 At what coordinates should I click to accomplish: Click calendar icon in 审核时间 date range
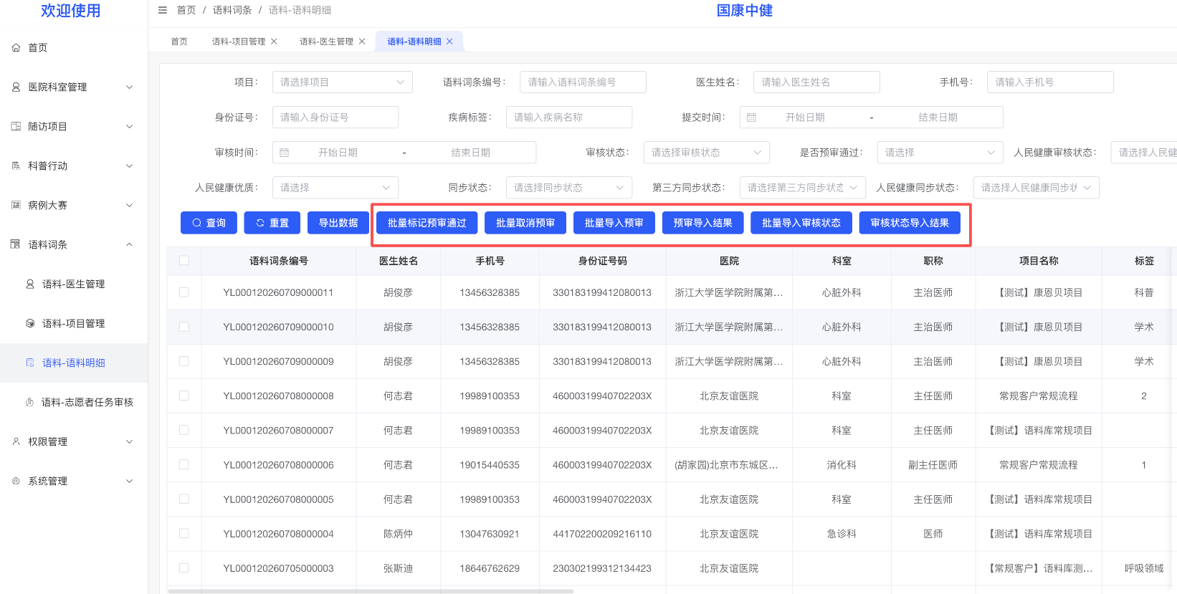coord(284,152)
